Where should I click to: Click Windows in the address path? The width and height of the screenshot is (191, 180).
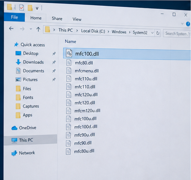tap(119, 32)
